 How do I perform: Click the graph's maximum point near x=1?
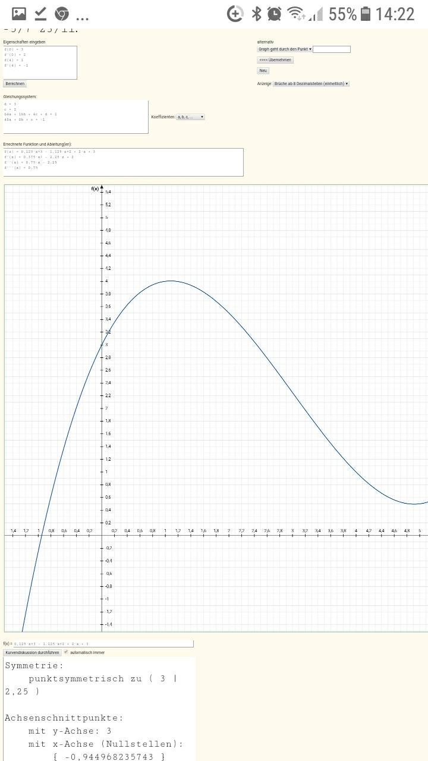point(171,281)
